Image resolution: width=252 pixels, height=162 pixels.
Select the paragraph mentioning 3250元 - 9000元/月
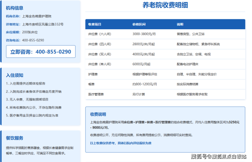click(165, 125)
